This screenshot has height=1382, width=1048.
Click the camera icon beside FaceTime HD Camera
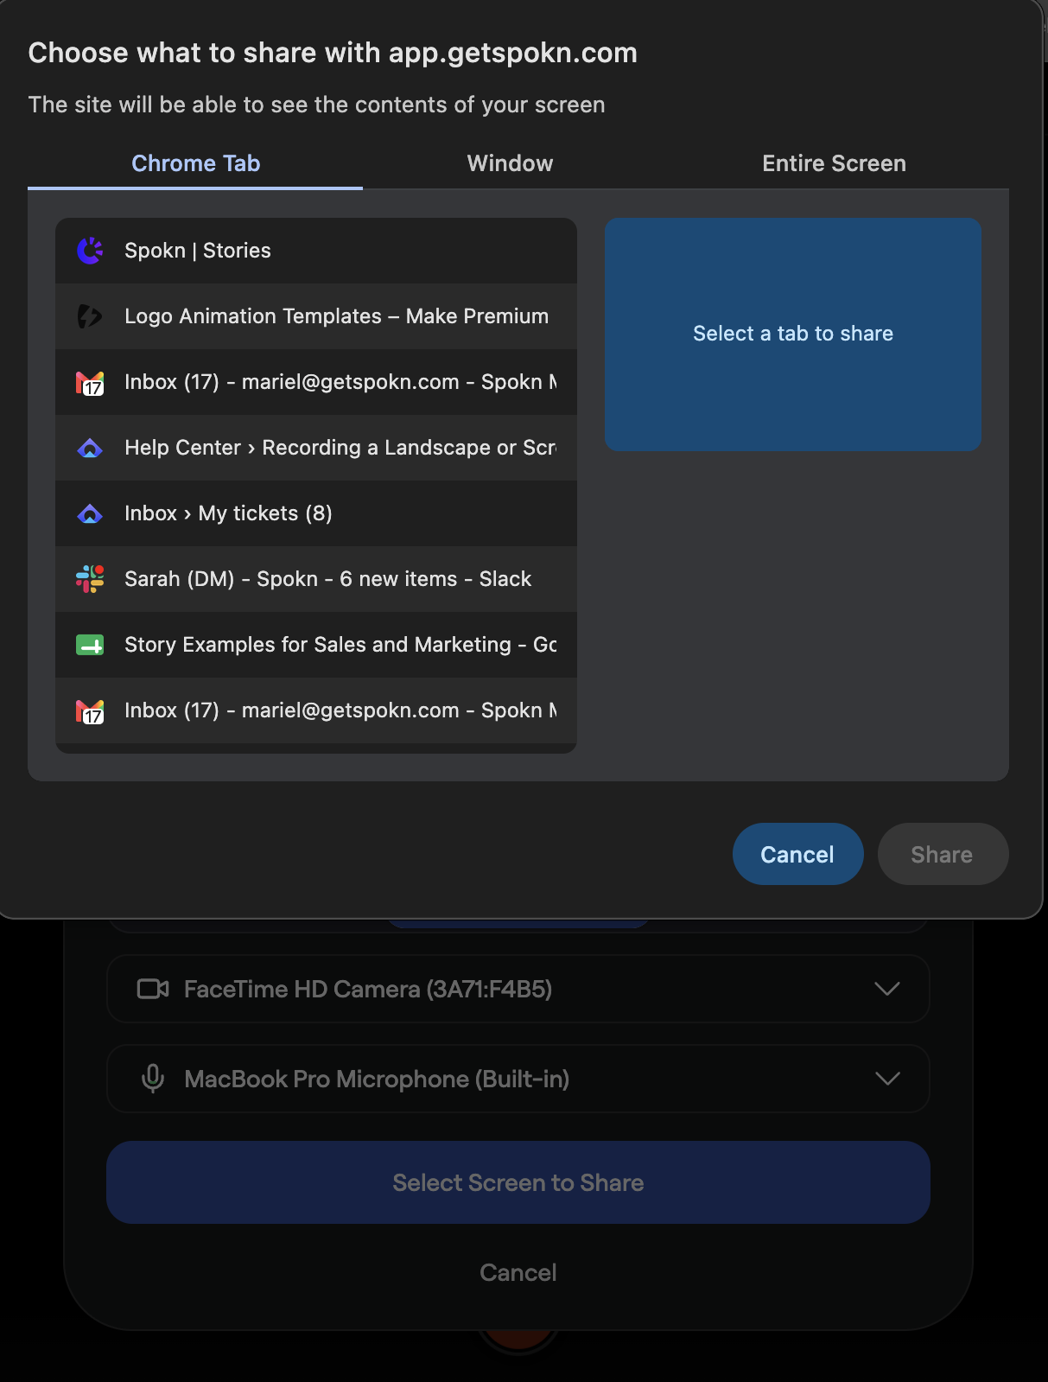coord(153,989)
